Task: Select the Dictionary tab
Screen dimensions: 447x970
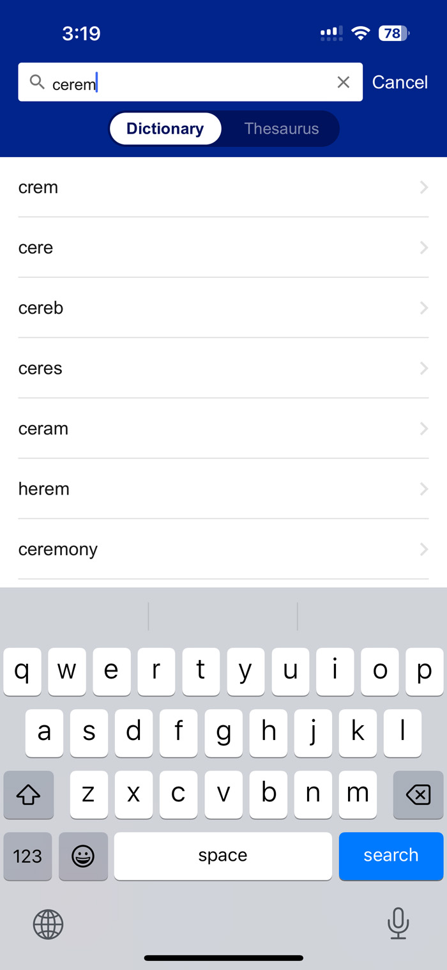Action: (165, 128)
